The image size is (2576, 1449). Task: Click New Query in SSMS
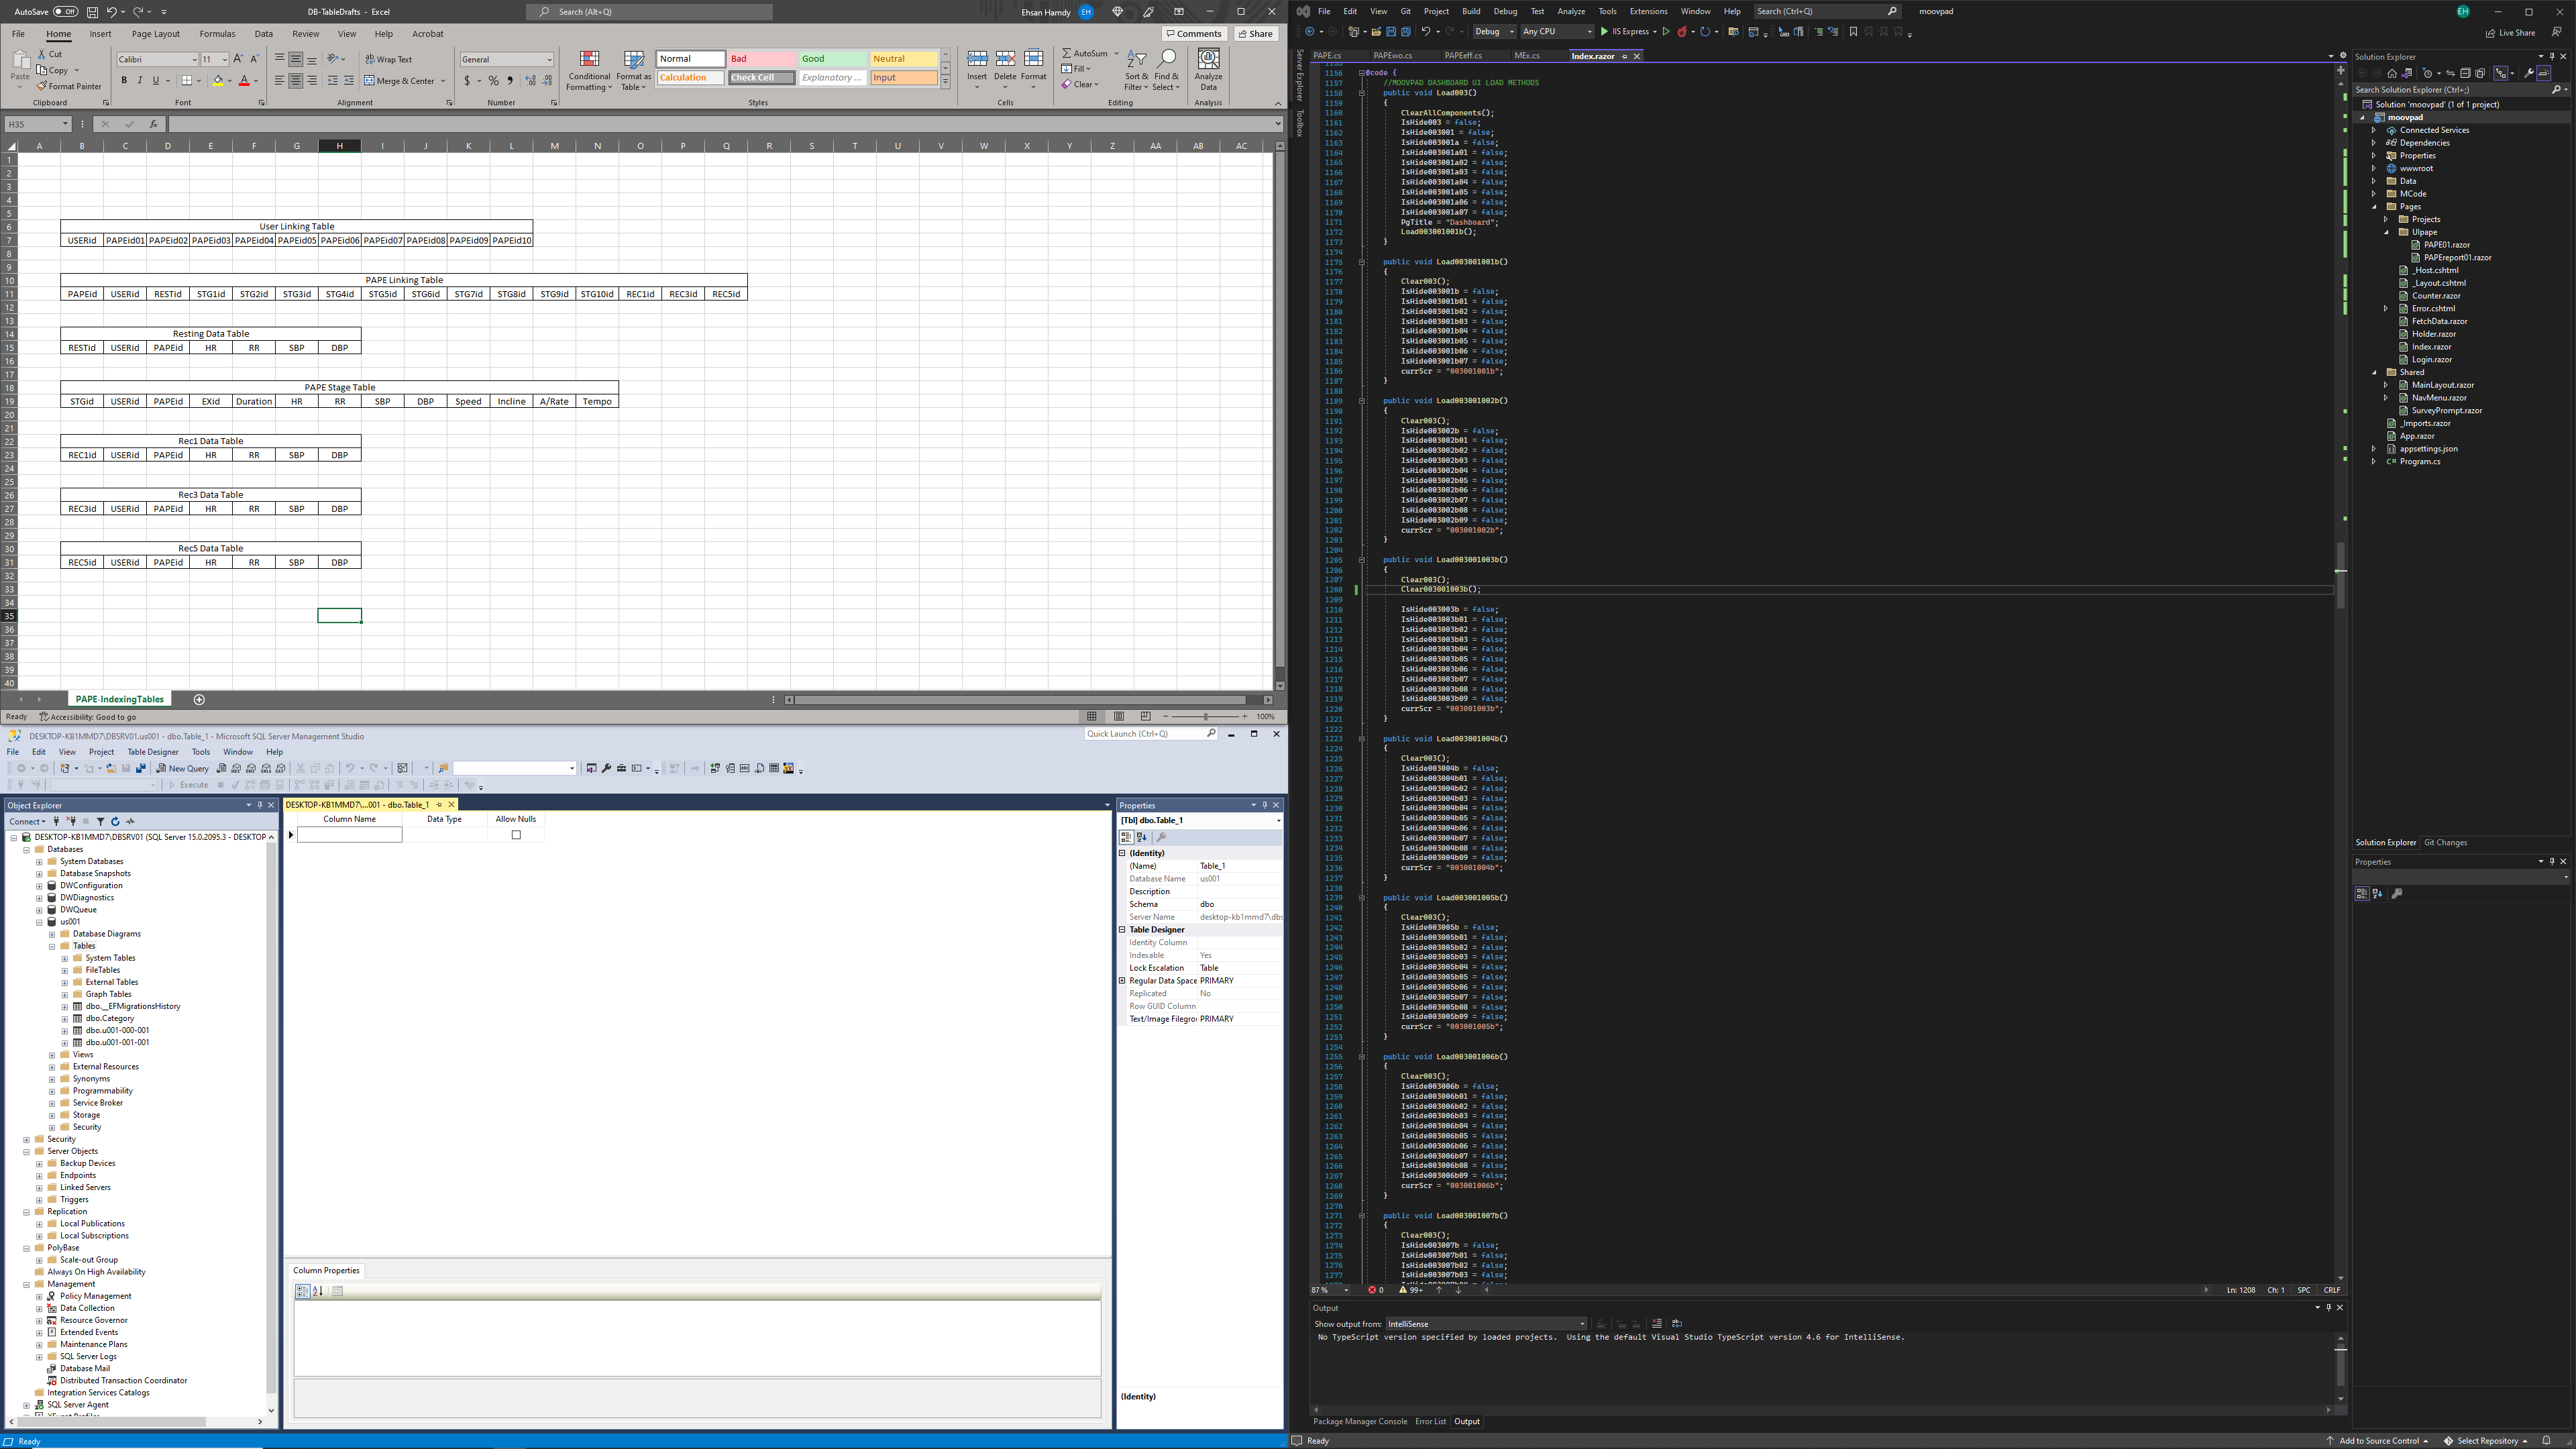[x=182, y=768]
